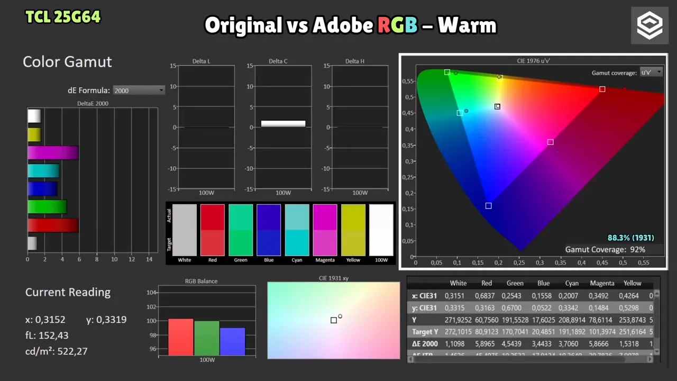This screenshot has width=677, height=381.
Task: Click the magenta DeltaE 2000 bar
Action: [53, 153]
